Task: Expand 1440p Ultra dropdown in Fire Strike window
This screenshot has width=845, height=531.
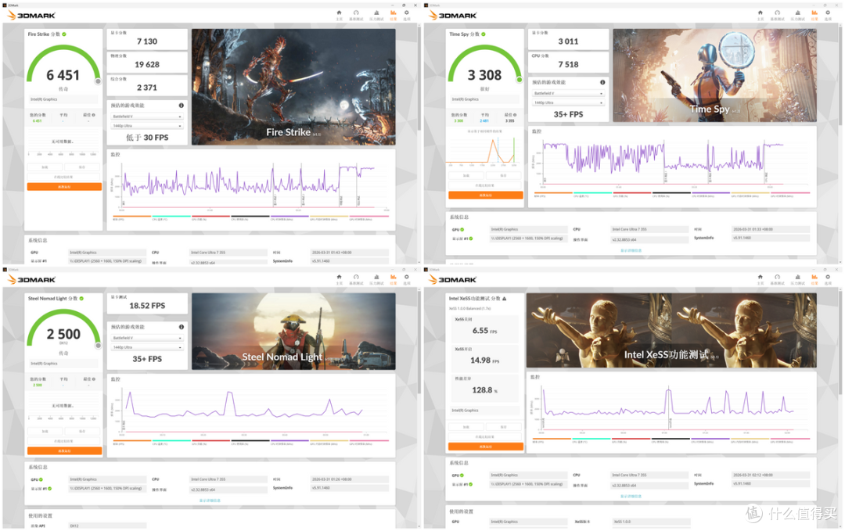Action: (147, 126)
